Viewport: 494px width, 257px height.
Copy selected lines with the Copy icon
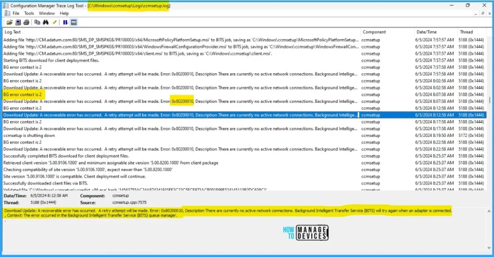(x=37, y=22)
